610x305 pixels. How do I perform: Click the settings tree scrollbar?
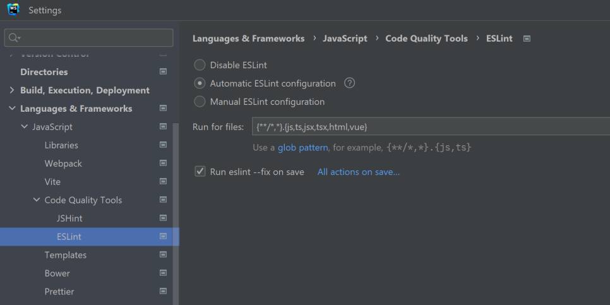pyautogui.click(x=176, y=214)
